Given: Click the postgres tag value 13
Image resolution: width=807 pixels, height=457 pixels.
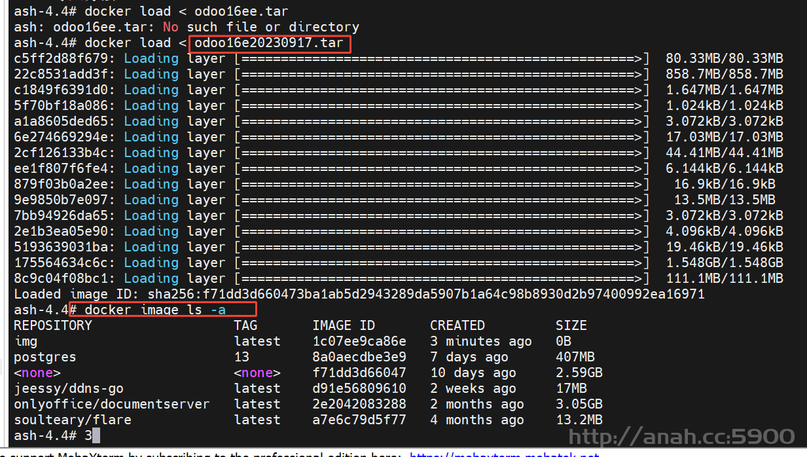Looking at the screenshot, I should [242, 357].
